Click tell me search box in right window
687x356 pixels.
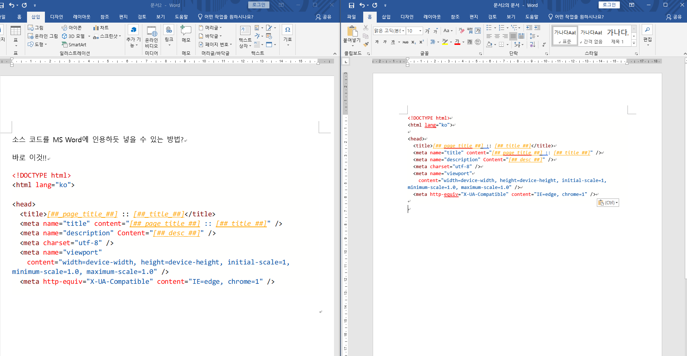click(x=576, y=17)
